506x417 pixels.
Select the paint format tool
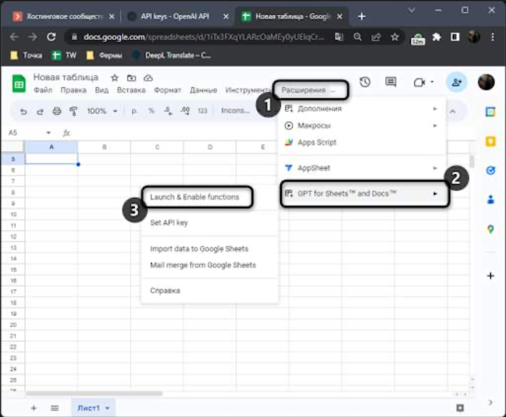(x=73, y=111)
